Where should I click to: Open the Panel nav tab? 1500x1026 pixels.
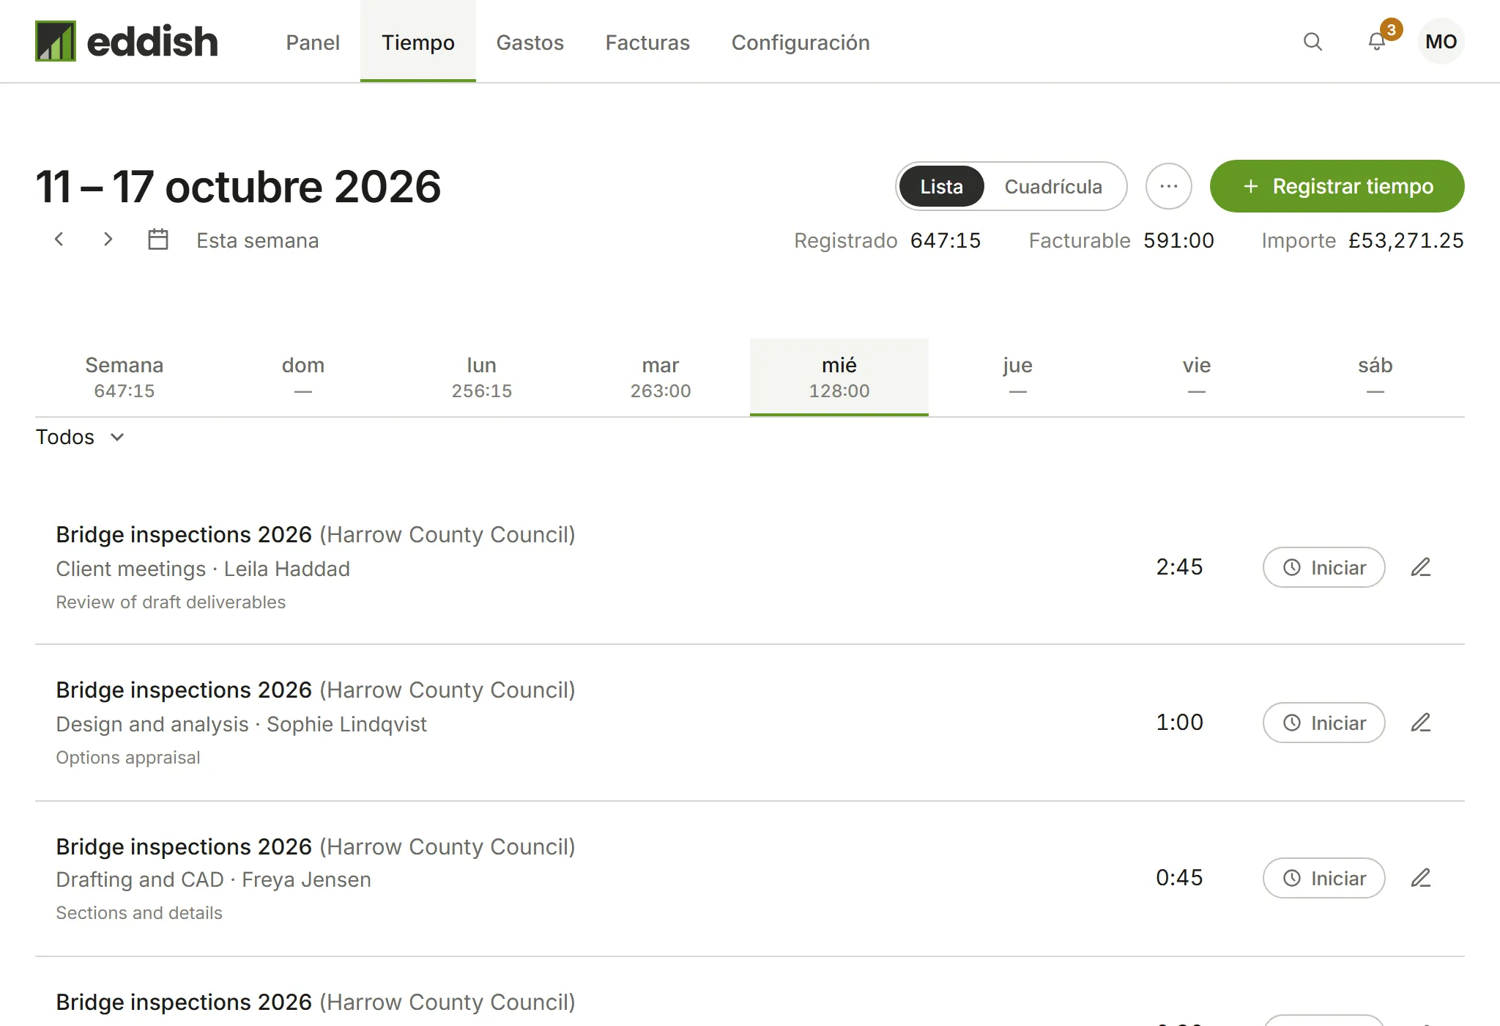[x=313, y=42]
